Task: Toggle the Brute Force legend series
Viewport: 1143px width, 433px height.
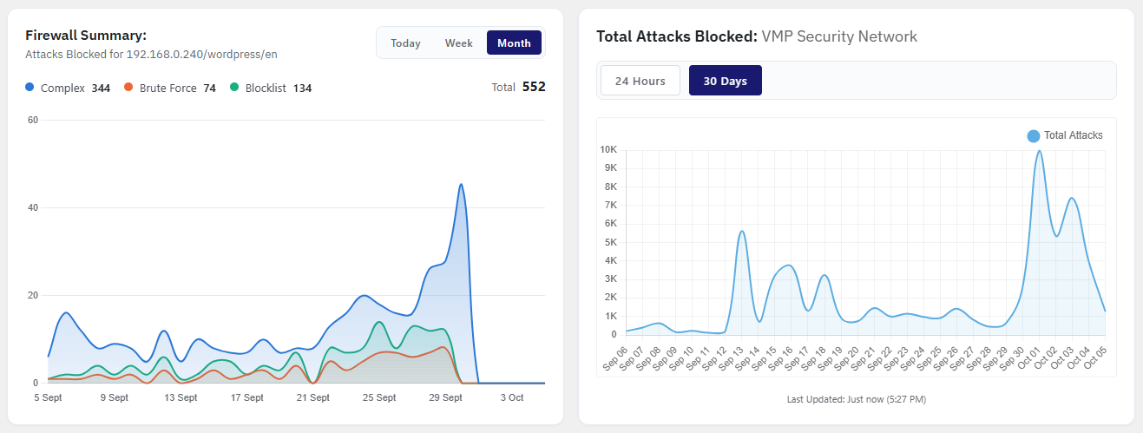Action: tap(169, 88)
